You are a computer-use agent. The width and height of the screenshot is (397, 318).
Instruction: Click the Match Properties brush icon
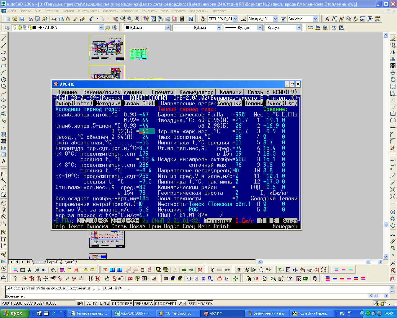75,19
